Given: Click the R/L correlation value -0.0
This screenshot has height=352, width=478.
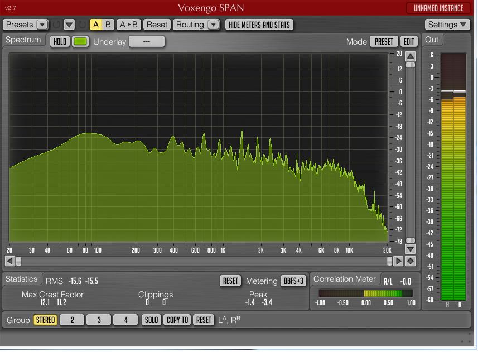Looking at the screenshot, I should coord(405,282).
